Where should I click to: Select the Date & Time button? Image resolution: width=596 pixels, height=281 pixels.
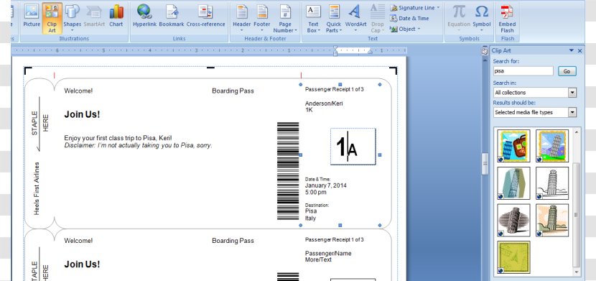pos(409,18)
